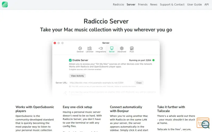Click '3 eligible sources with Librarian enabled' text
Screen dimensions: 212x132
tap(85, 69)
